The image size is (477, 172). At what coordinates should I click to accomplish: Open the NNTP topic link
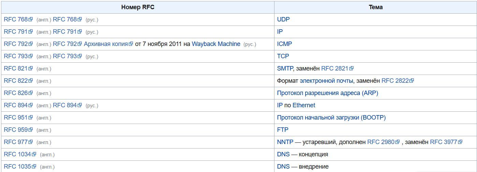point(285,142)
